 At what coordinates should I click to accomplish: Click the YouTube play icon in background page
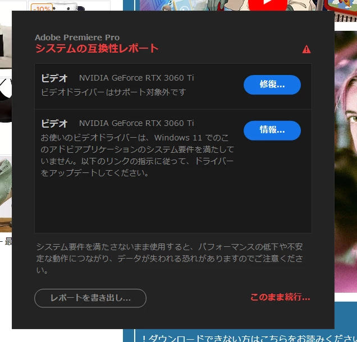tap(268, 5)
